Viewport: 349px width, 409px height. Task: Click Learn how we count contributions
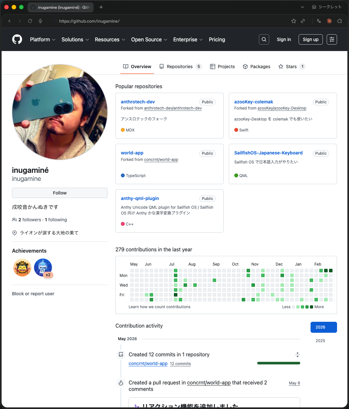coord(159,307)
